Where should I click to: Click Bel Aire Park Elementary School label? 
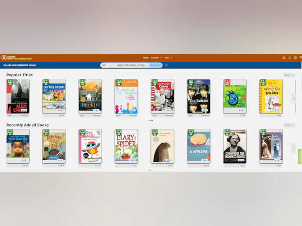click(20, 65)
